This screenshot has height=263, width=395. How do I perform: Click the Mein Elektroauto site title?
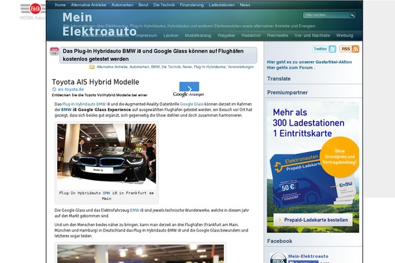99,24
